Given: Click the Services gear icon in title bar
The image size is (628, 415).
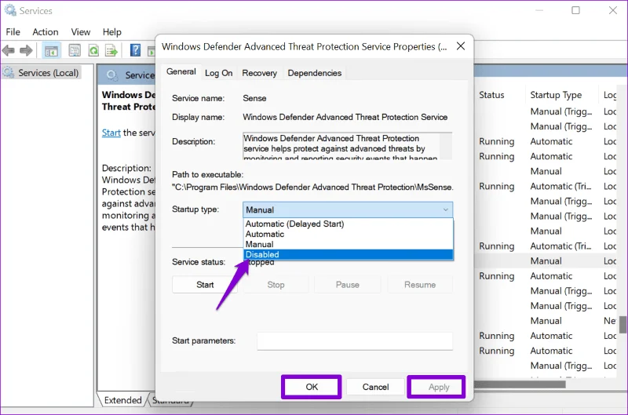Looking at the screenshot, I should 10,10.
